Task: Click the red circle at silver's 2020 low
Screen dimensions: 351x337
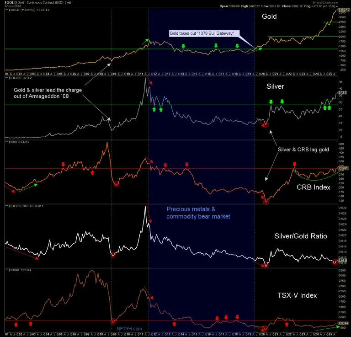Action: point(265,124)
